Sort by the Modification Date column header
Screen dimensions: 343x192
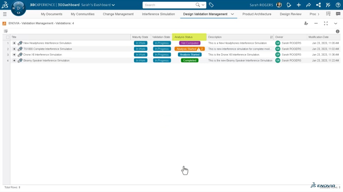click(324, 37)
